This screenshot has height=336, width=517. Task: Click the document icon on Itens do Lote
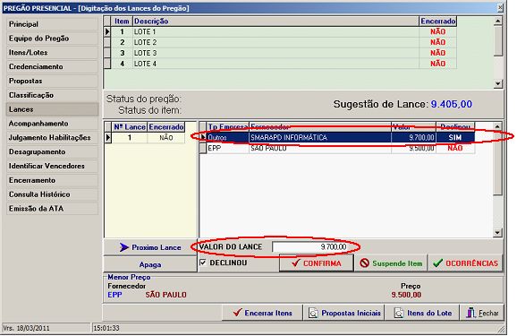(399, 313)
